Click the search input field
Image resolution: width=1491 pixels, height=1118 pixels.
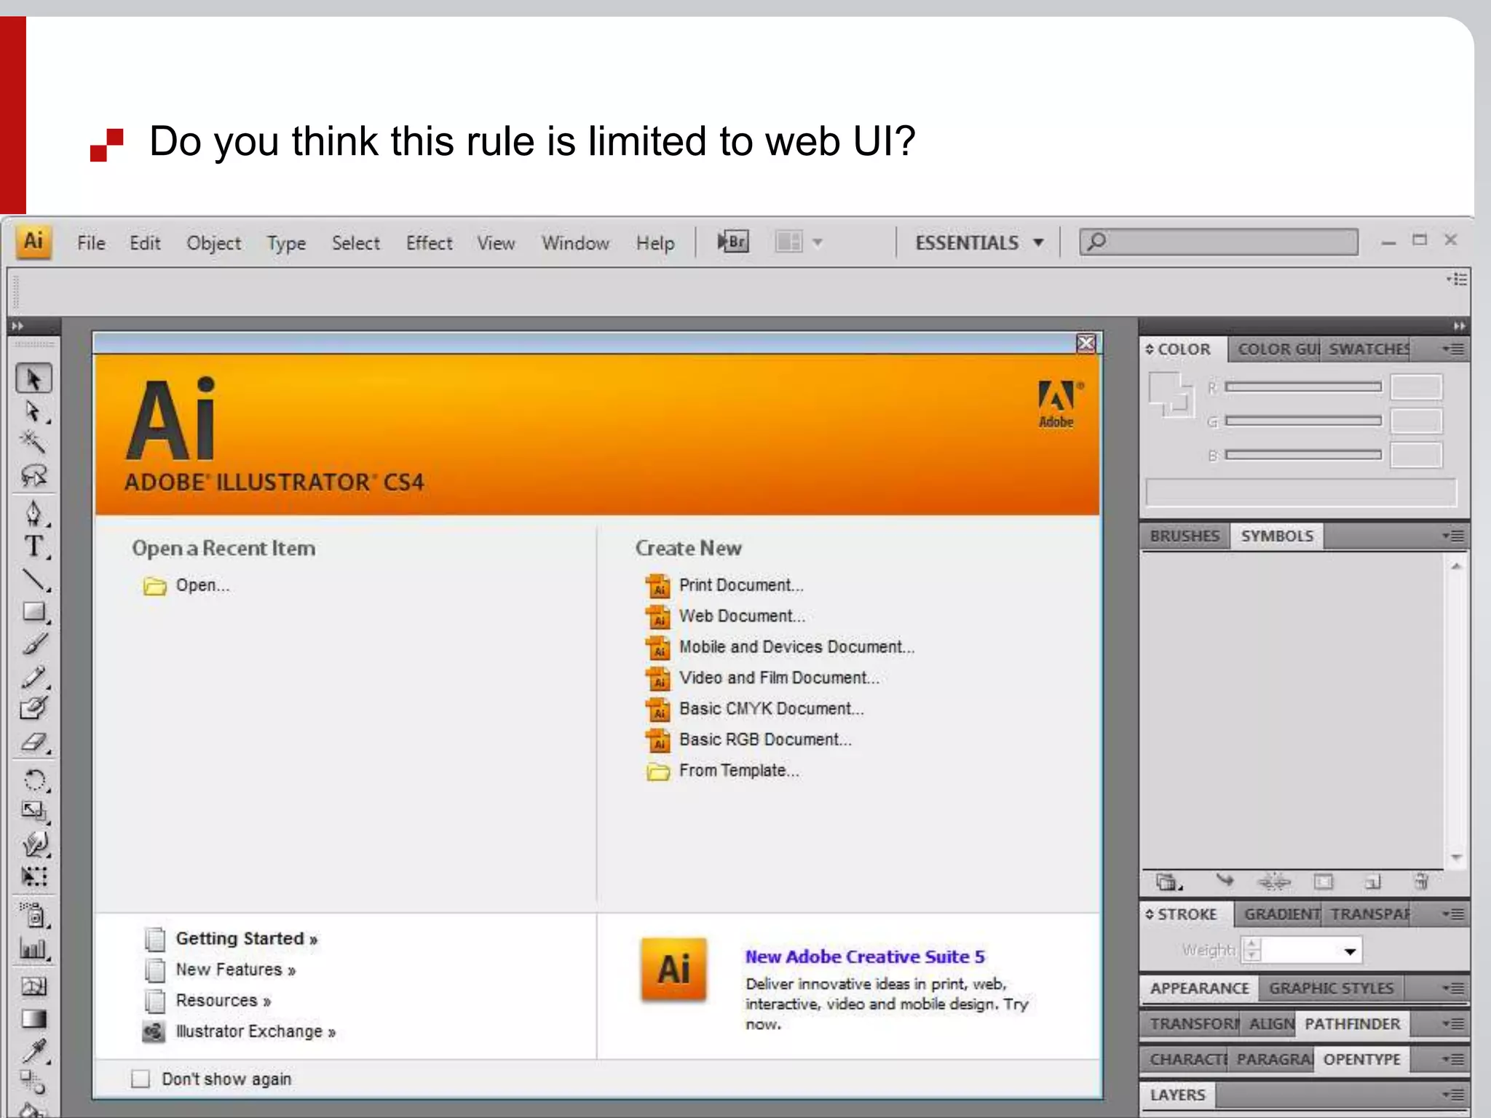point(1230,242)
